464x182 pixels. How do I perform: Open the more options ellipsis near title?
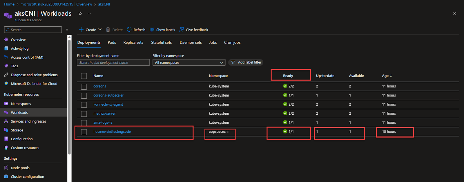(x=89, y=13)
